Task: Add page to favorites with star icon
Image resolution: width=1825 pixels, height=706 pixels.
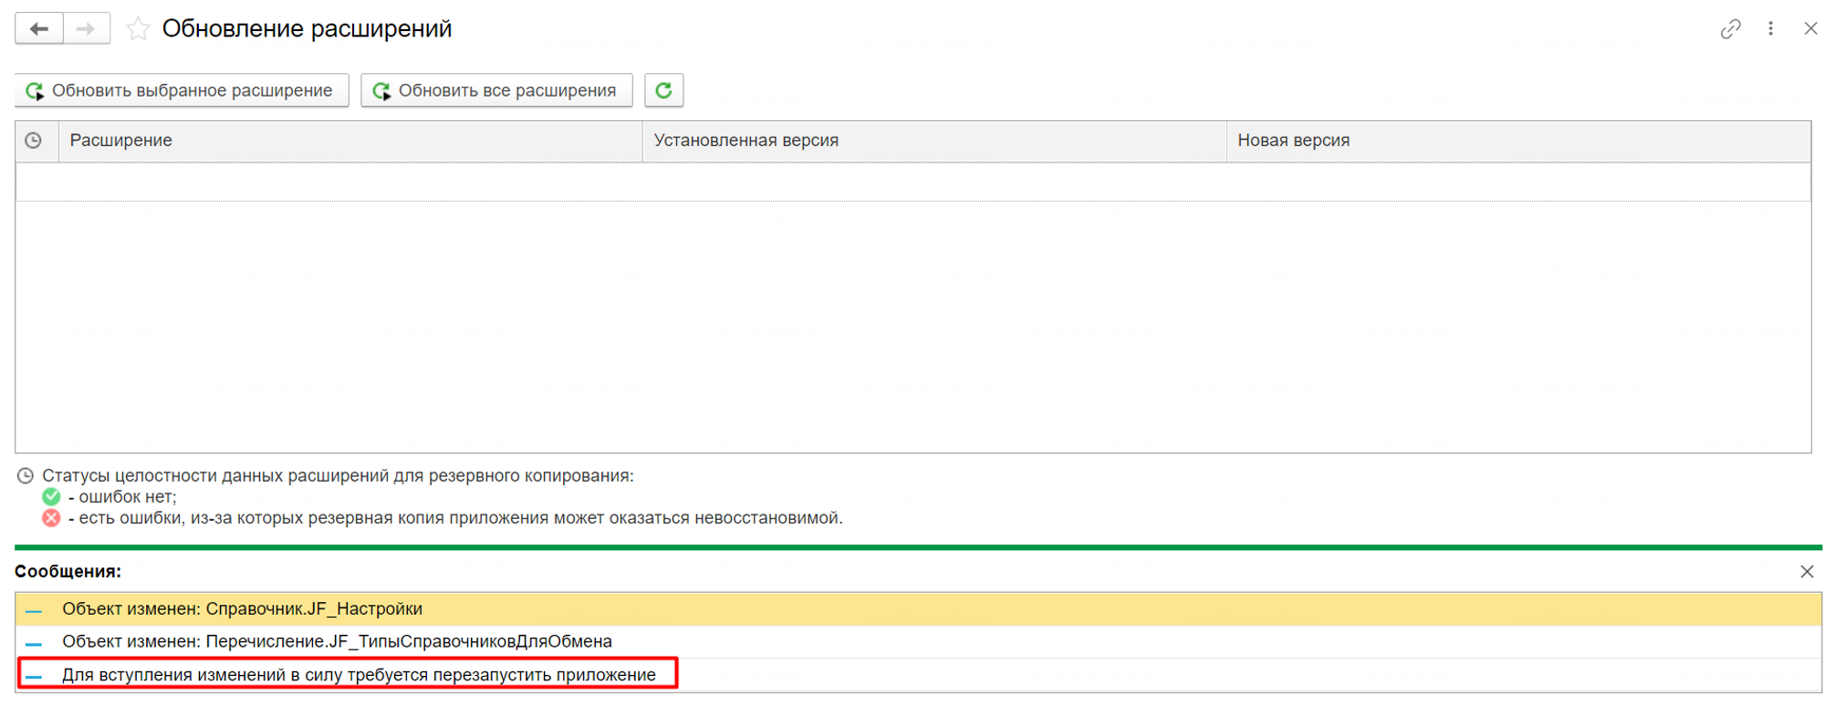Action: tap(138, 29)
